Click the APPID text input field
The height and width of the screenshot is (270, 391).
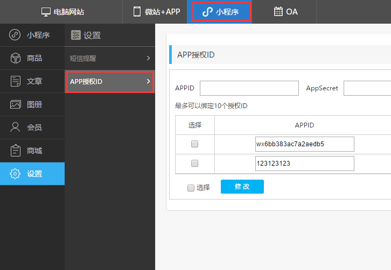point(249,88)
